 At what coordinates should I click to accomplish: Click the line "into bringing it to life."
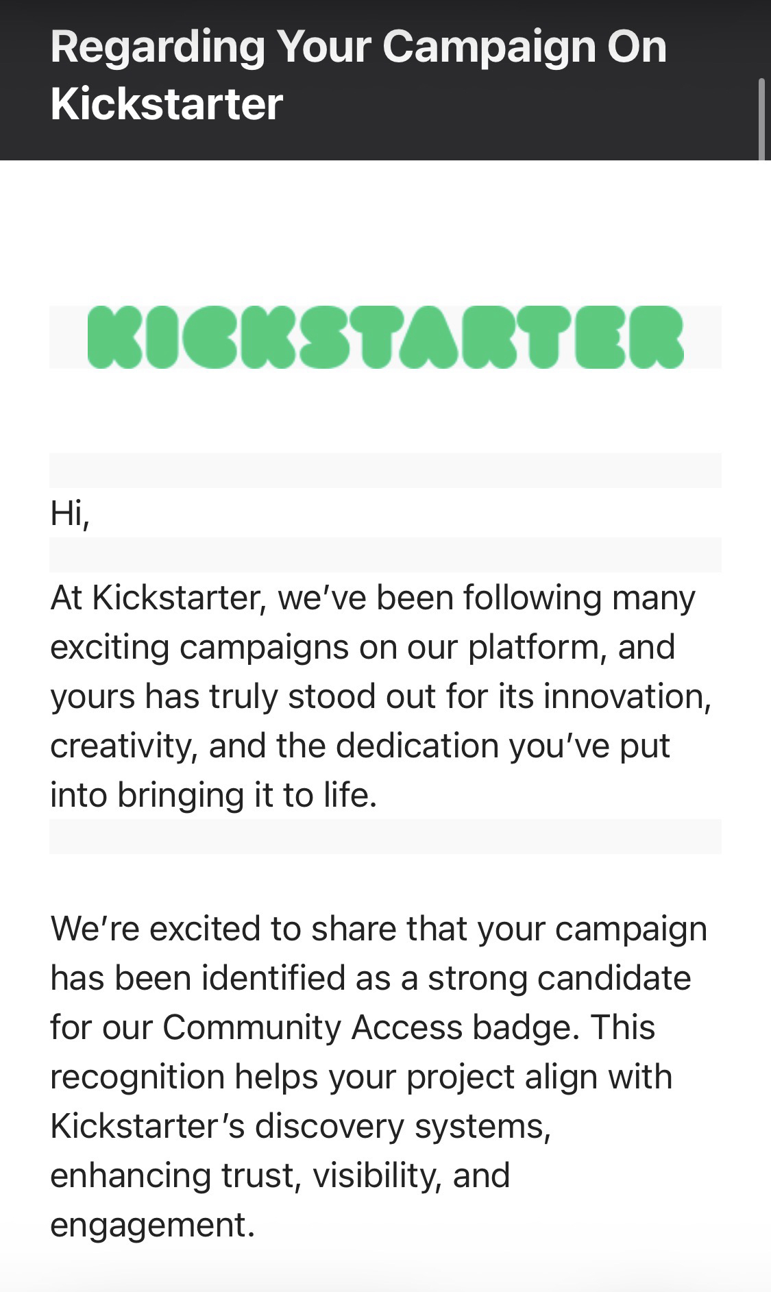[x=213, y=795]
